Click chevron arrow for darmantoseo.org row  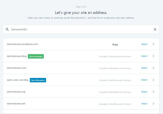tap(153, 92)
